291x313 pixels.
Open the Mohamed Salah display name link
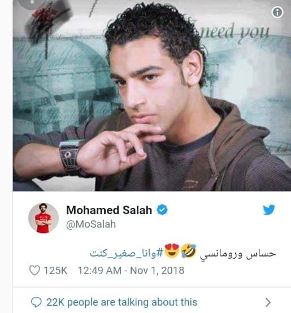tap(109, 210)
